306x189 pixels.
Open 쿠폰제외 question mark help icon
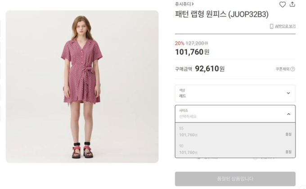coord(293,69)
